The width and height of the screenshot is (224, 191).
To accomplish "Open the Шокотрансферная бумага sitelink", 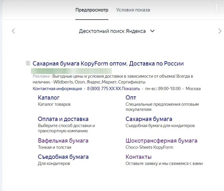I will coord(161,141).
